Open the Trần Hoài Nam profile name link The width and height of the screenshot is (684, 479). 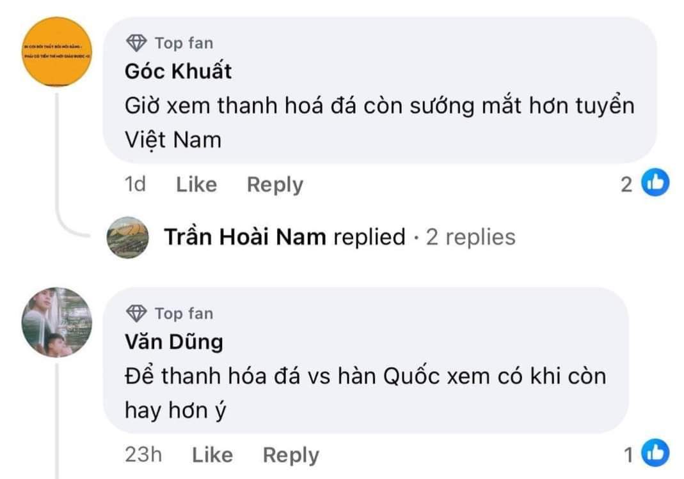click(x=245, y=237)
